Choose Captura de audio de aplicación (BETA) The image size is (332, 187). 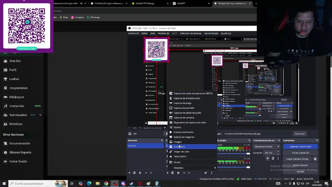pos(192,94)
